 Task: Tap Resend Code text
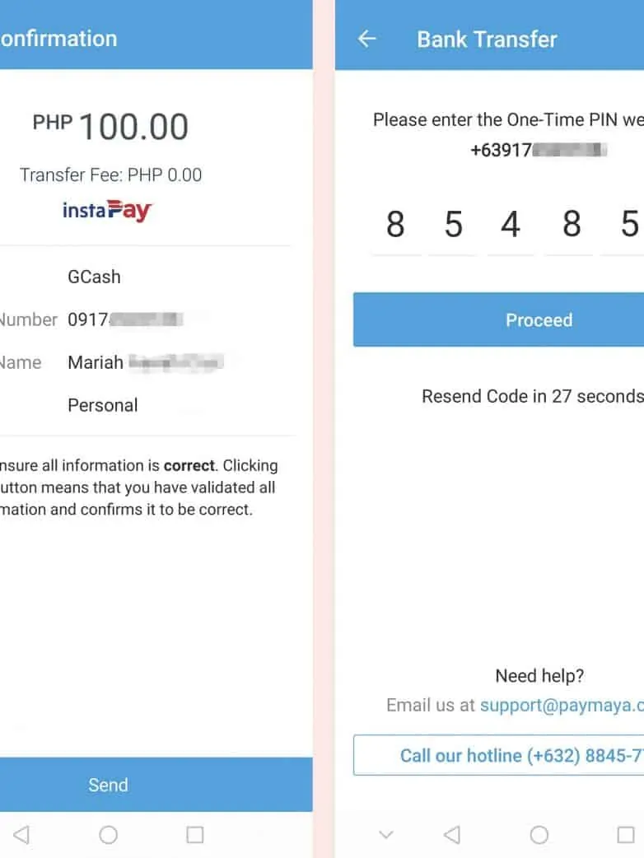click(532, 396)
